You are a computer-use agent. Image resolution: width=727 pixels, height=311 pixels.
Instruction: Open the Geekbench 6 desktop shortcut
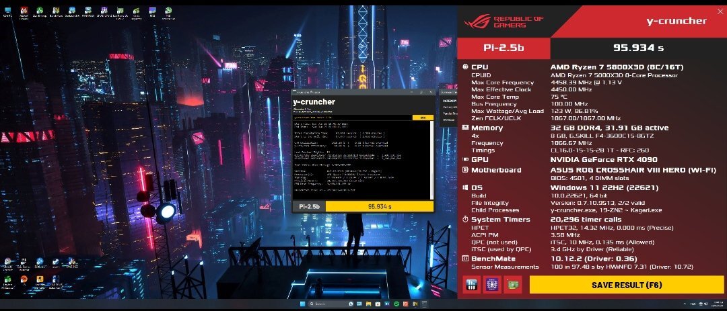72,11
